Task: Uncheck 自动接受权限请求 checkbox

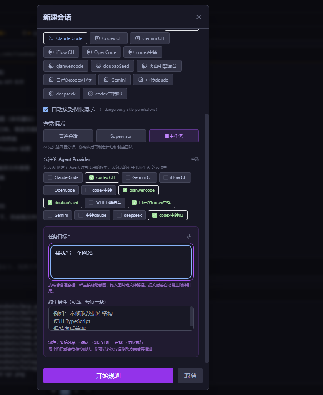Action: [x=46, y=109]
